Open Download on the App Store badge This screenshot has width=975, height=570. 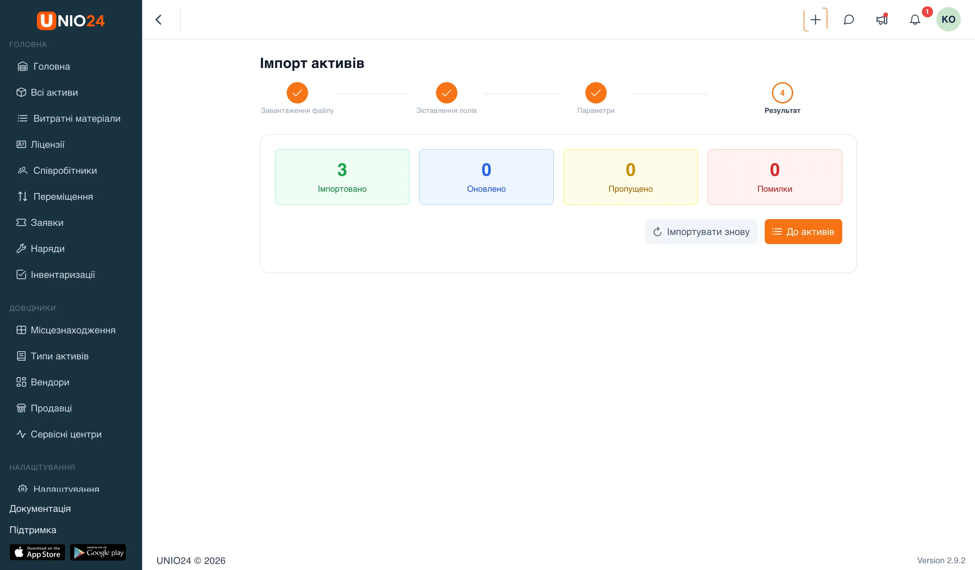point(38,552)
